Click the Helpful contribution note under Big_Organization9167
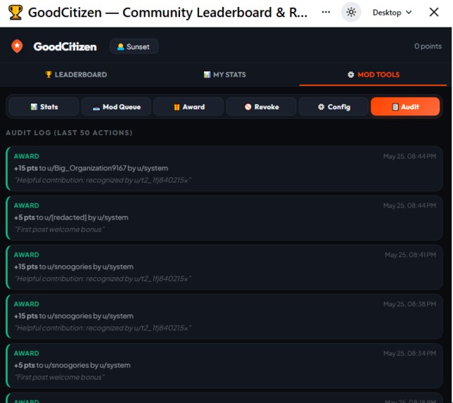453x403 pixels. click(x=103, y=180)
